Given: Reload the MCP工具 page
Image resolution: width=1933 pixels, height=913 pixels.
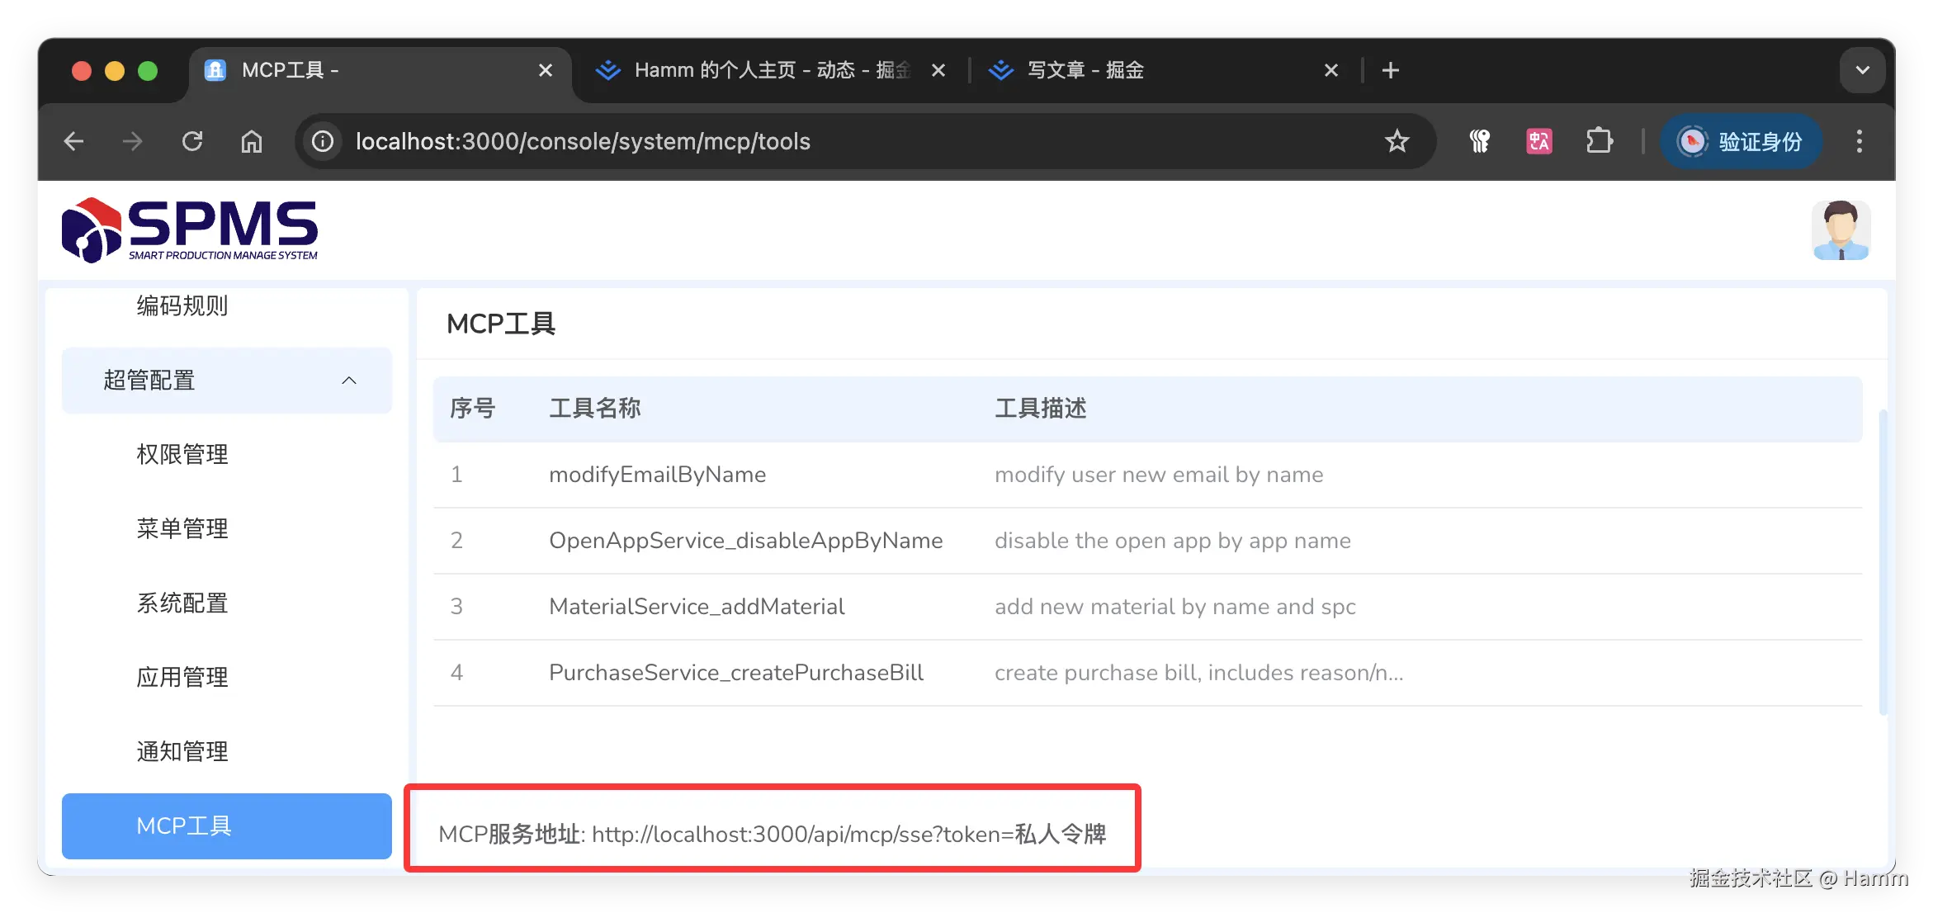Looking at the screenshot, I should pyautogui.click(x=192, y=141).
